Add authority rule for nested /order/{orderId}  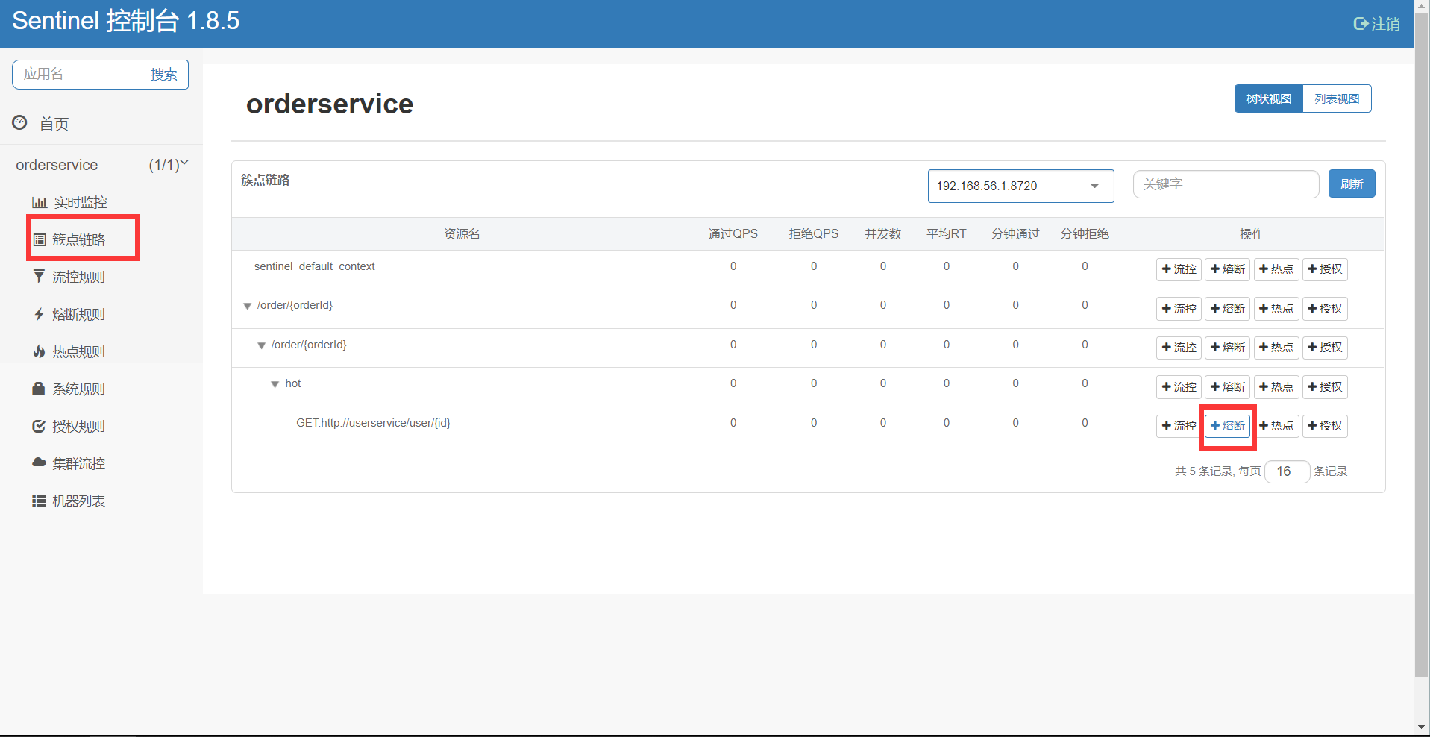tap(1325, 348)
